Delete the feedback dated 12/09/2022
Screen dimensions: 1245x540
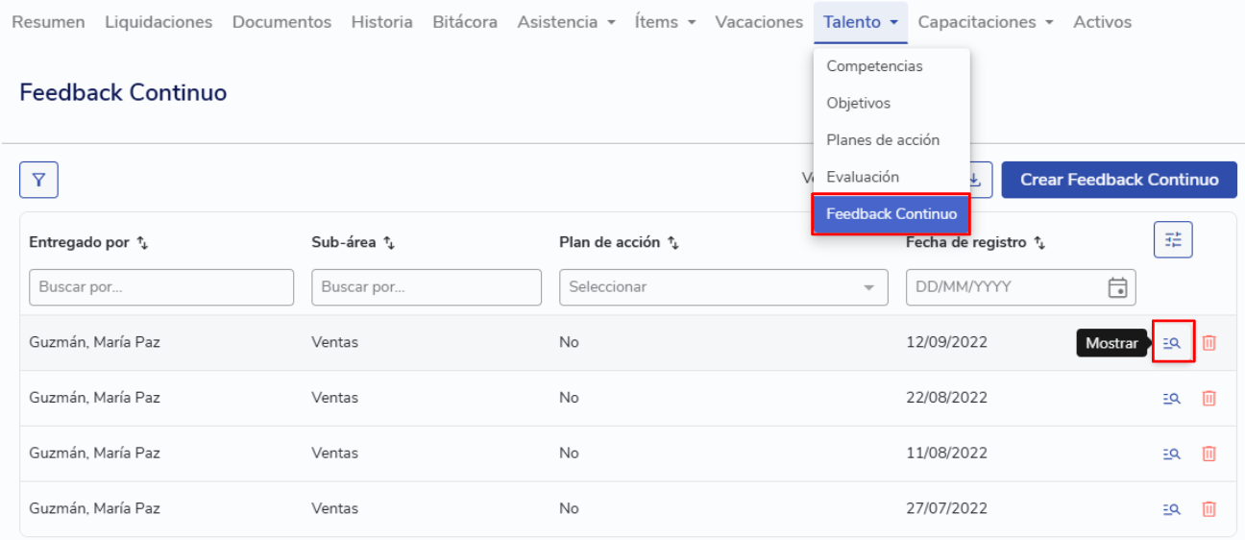coord(1209,342)
